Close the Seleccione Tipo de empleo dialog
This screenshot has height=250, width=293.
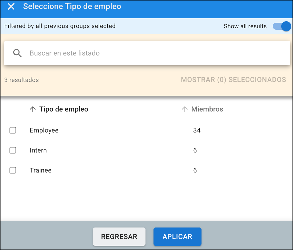(11, 6)
